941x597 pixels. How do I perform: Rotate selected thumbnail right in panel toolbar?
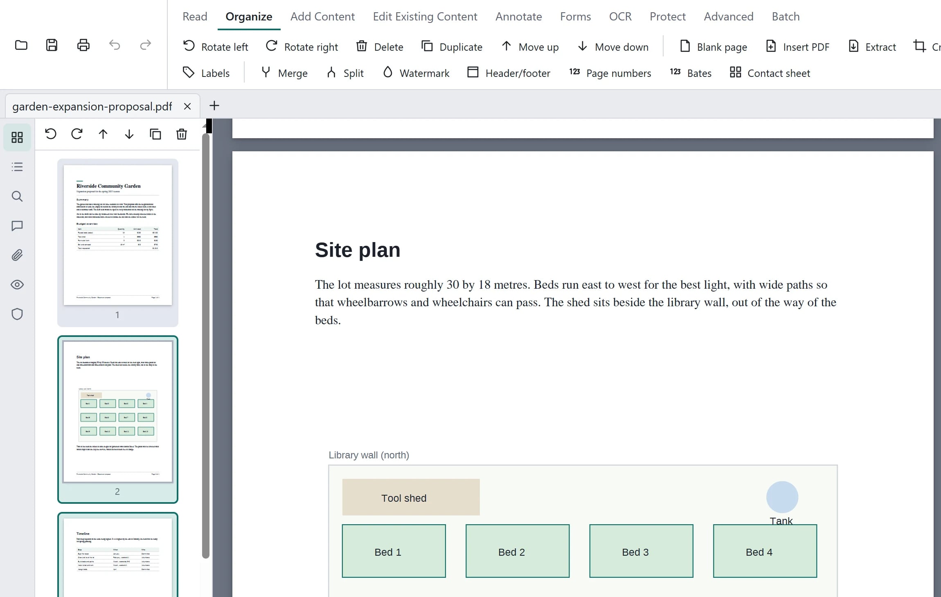tap(77, 134)
